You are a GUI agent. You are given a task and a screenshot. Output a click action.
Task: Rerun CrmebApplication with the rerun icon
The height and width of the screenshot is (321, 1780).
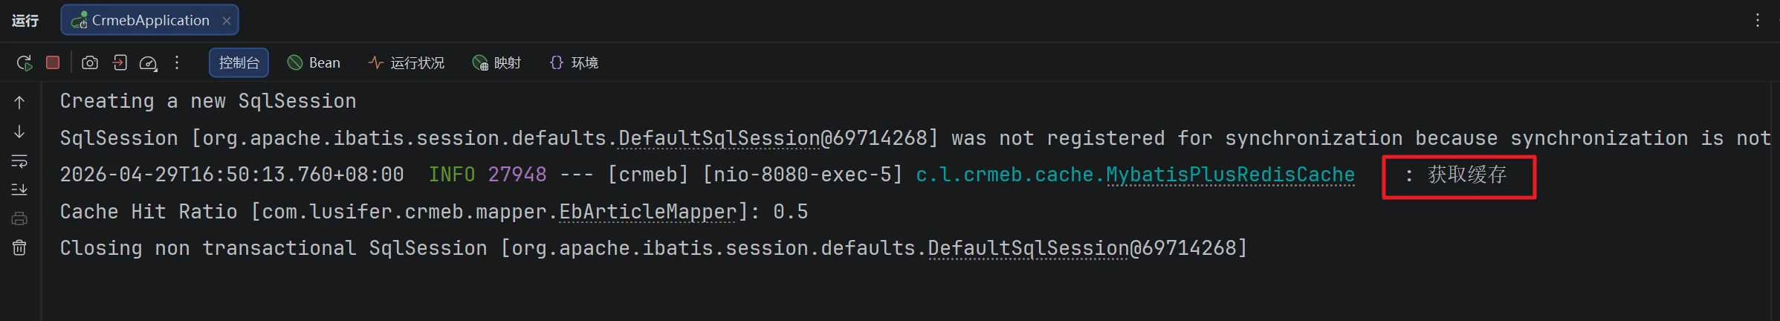coord(25,63)
